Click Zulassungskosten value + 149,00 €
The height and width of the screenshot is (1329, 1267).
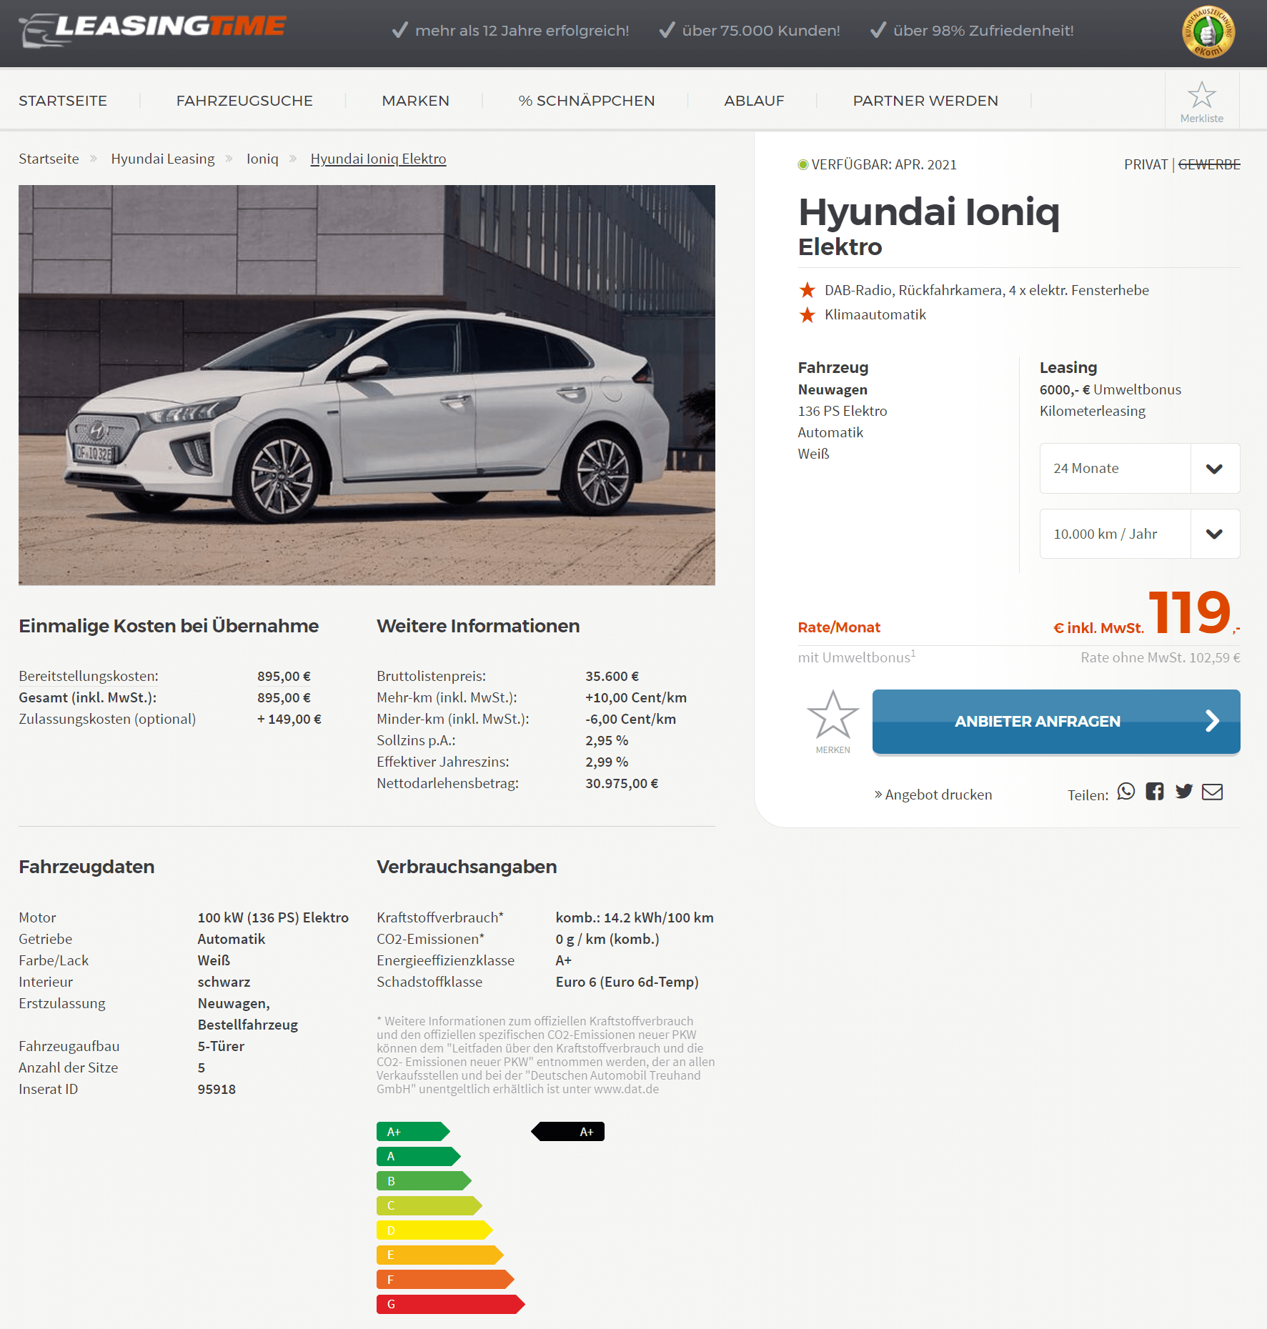coord(289,719)
